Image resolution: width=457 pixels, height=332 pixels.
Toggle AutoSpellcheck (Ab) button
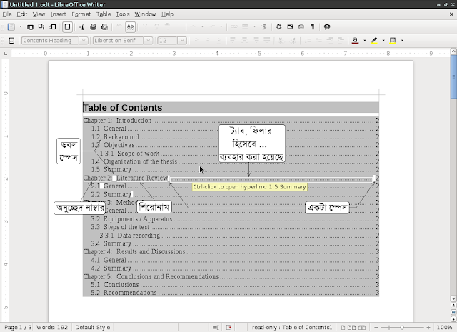pyautogui.click(x=130, y=27)
